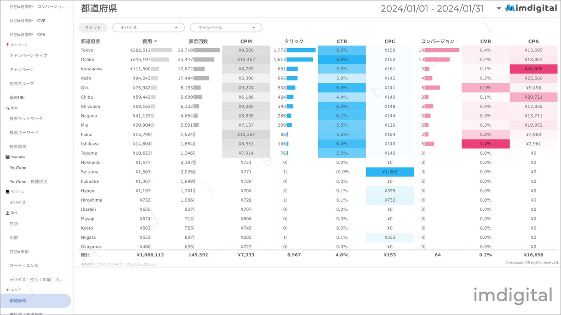Open the YouTube 視聴状況 page

(29, 182)
